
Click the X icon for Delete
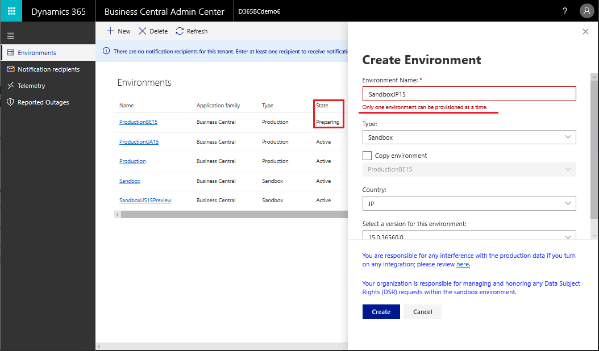coord(142,31)
